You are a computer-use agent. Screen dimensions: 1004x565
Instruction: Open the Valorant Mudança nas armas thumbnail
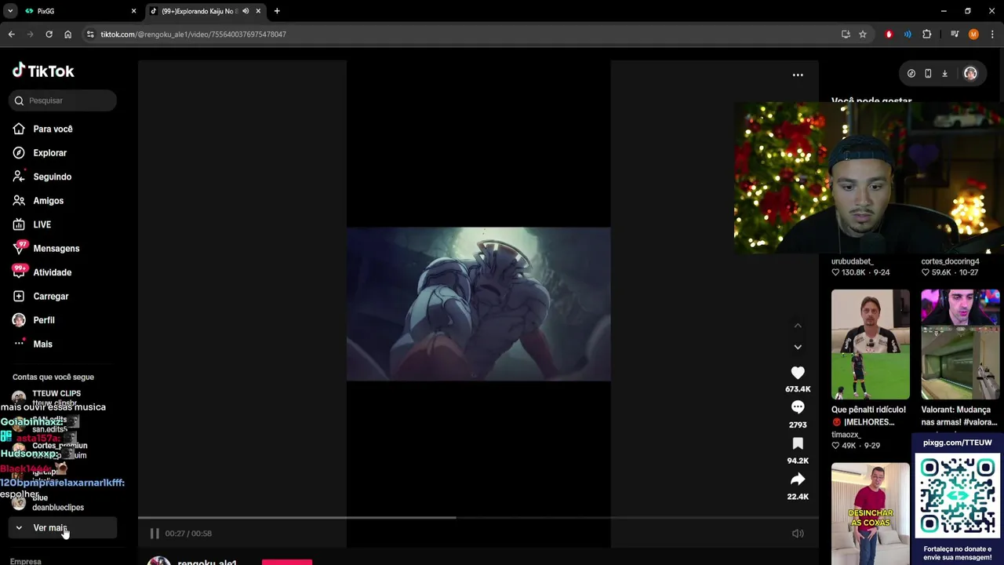click(960, 344)
